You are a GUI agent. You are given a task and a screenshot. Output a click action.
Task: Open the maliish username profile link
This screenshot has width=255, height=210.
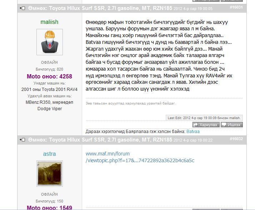(x=49, y=22)
